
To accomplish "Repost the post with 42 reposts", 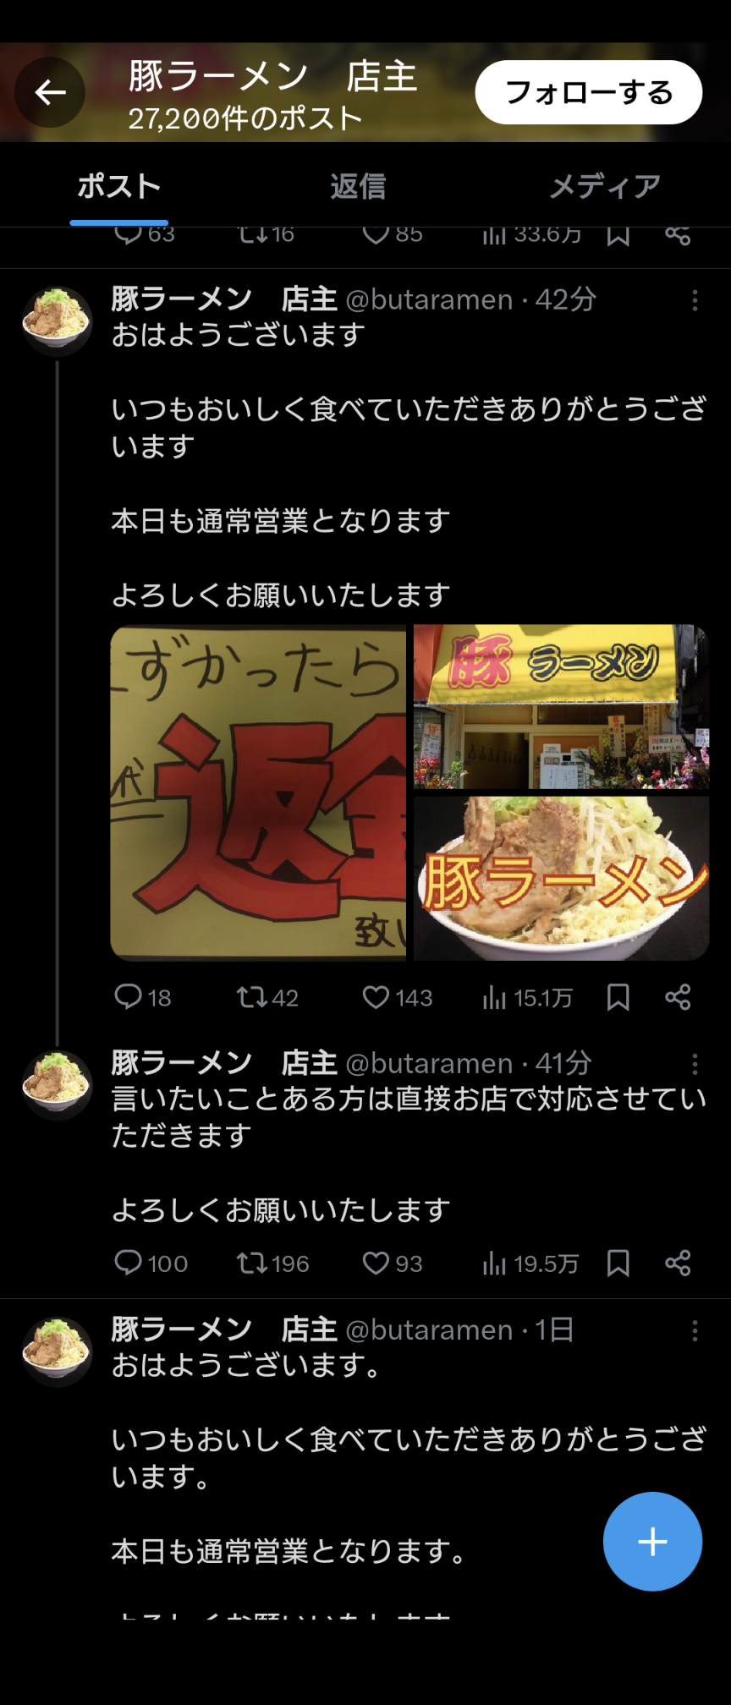I will (x=267, y=998).
